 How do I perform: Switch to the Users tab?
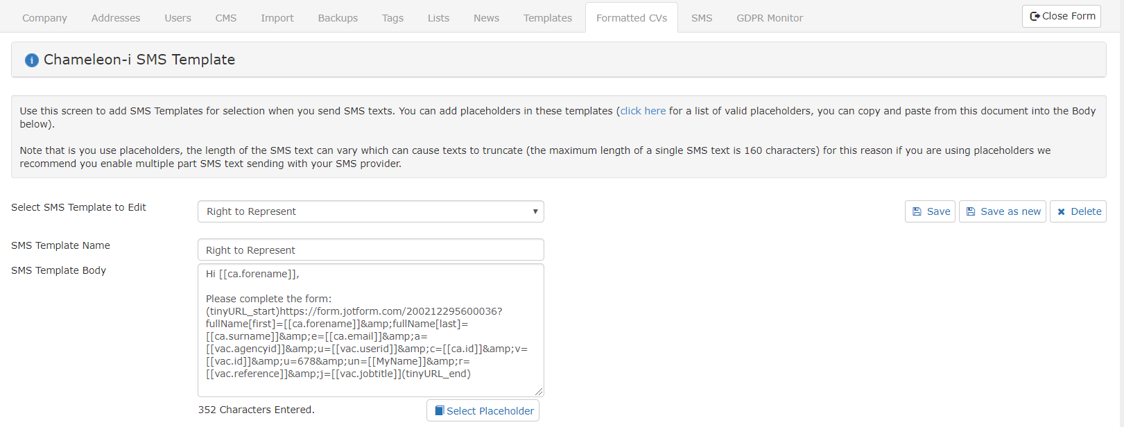178,18
